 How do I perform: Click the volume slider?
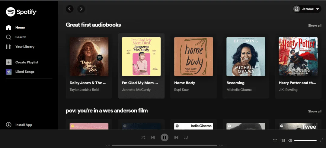tap(305, 140)
